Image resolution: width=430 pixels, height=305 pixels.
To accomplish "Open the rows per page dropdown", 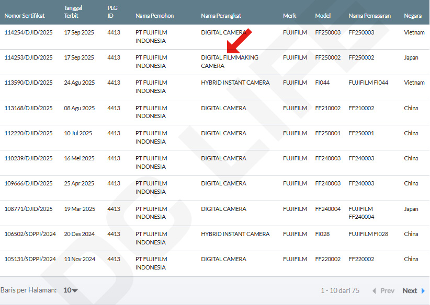I will tap(71, 290).
